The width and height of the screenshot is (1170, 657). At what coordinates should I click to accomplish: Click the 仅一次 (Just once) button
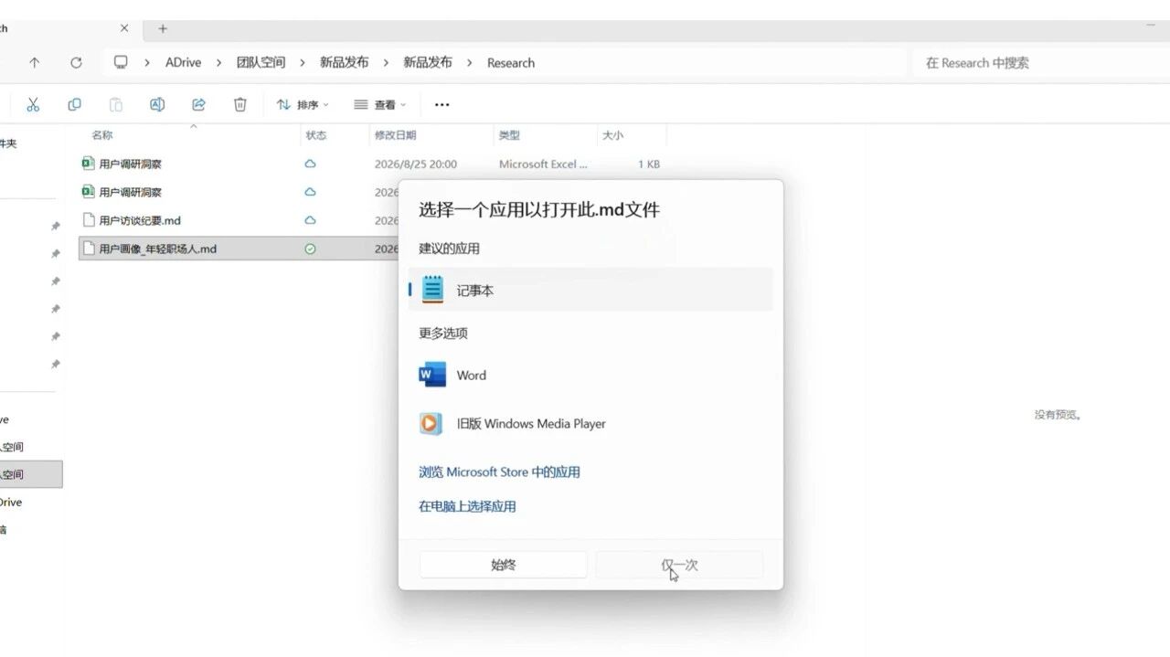679,565
